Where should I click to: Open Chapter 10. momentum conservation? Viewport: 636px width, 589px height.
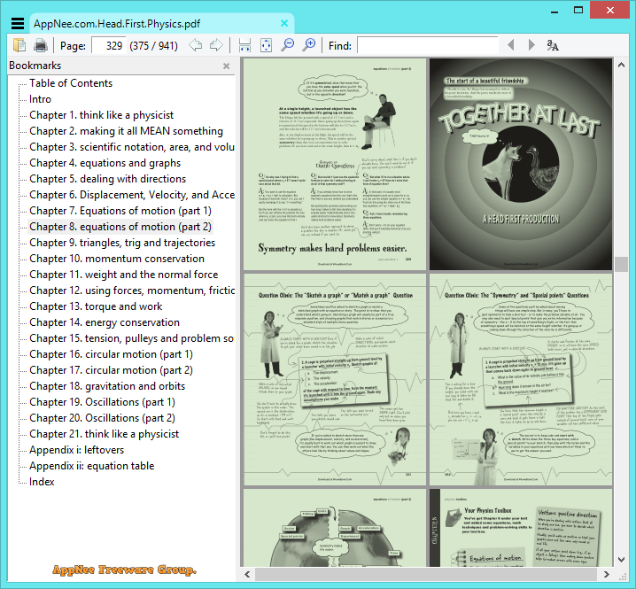117,259
